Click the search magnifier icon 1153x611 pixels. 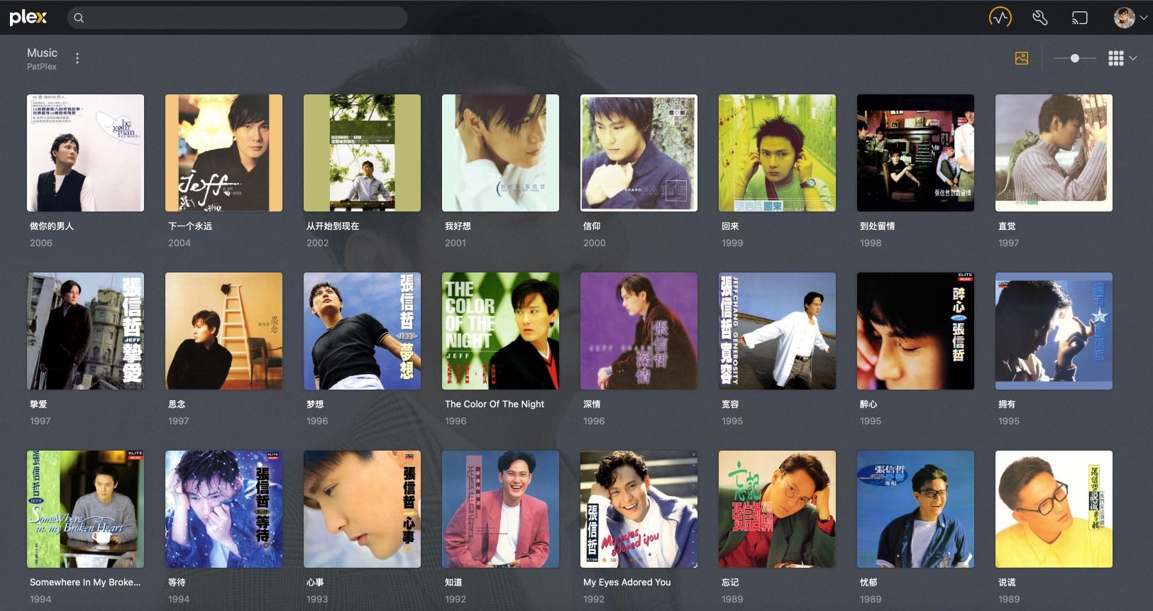tap(79, 18)
